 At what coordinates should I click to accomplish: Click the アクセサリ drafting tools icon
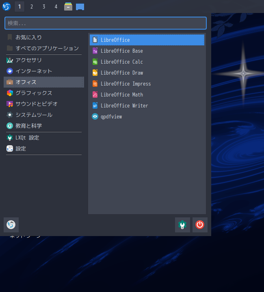pyautogui.click(x=10, y=60)
